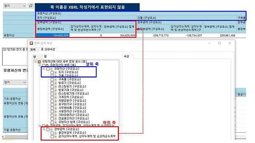Select the cell with value 358,715,773
The width and height of the screenshot is (255, 143).
153,35
